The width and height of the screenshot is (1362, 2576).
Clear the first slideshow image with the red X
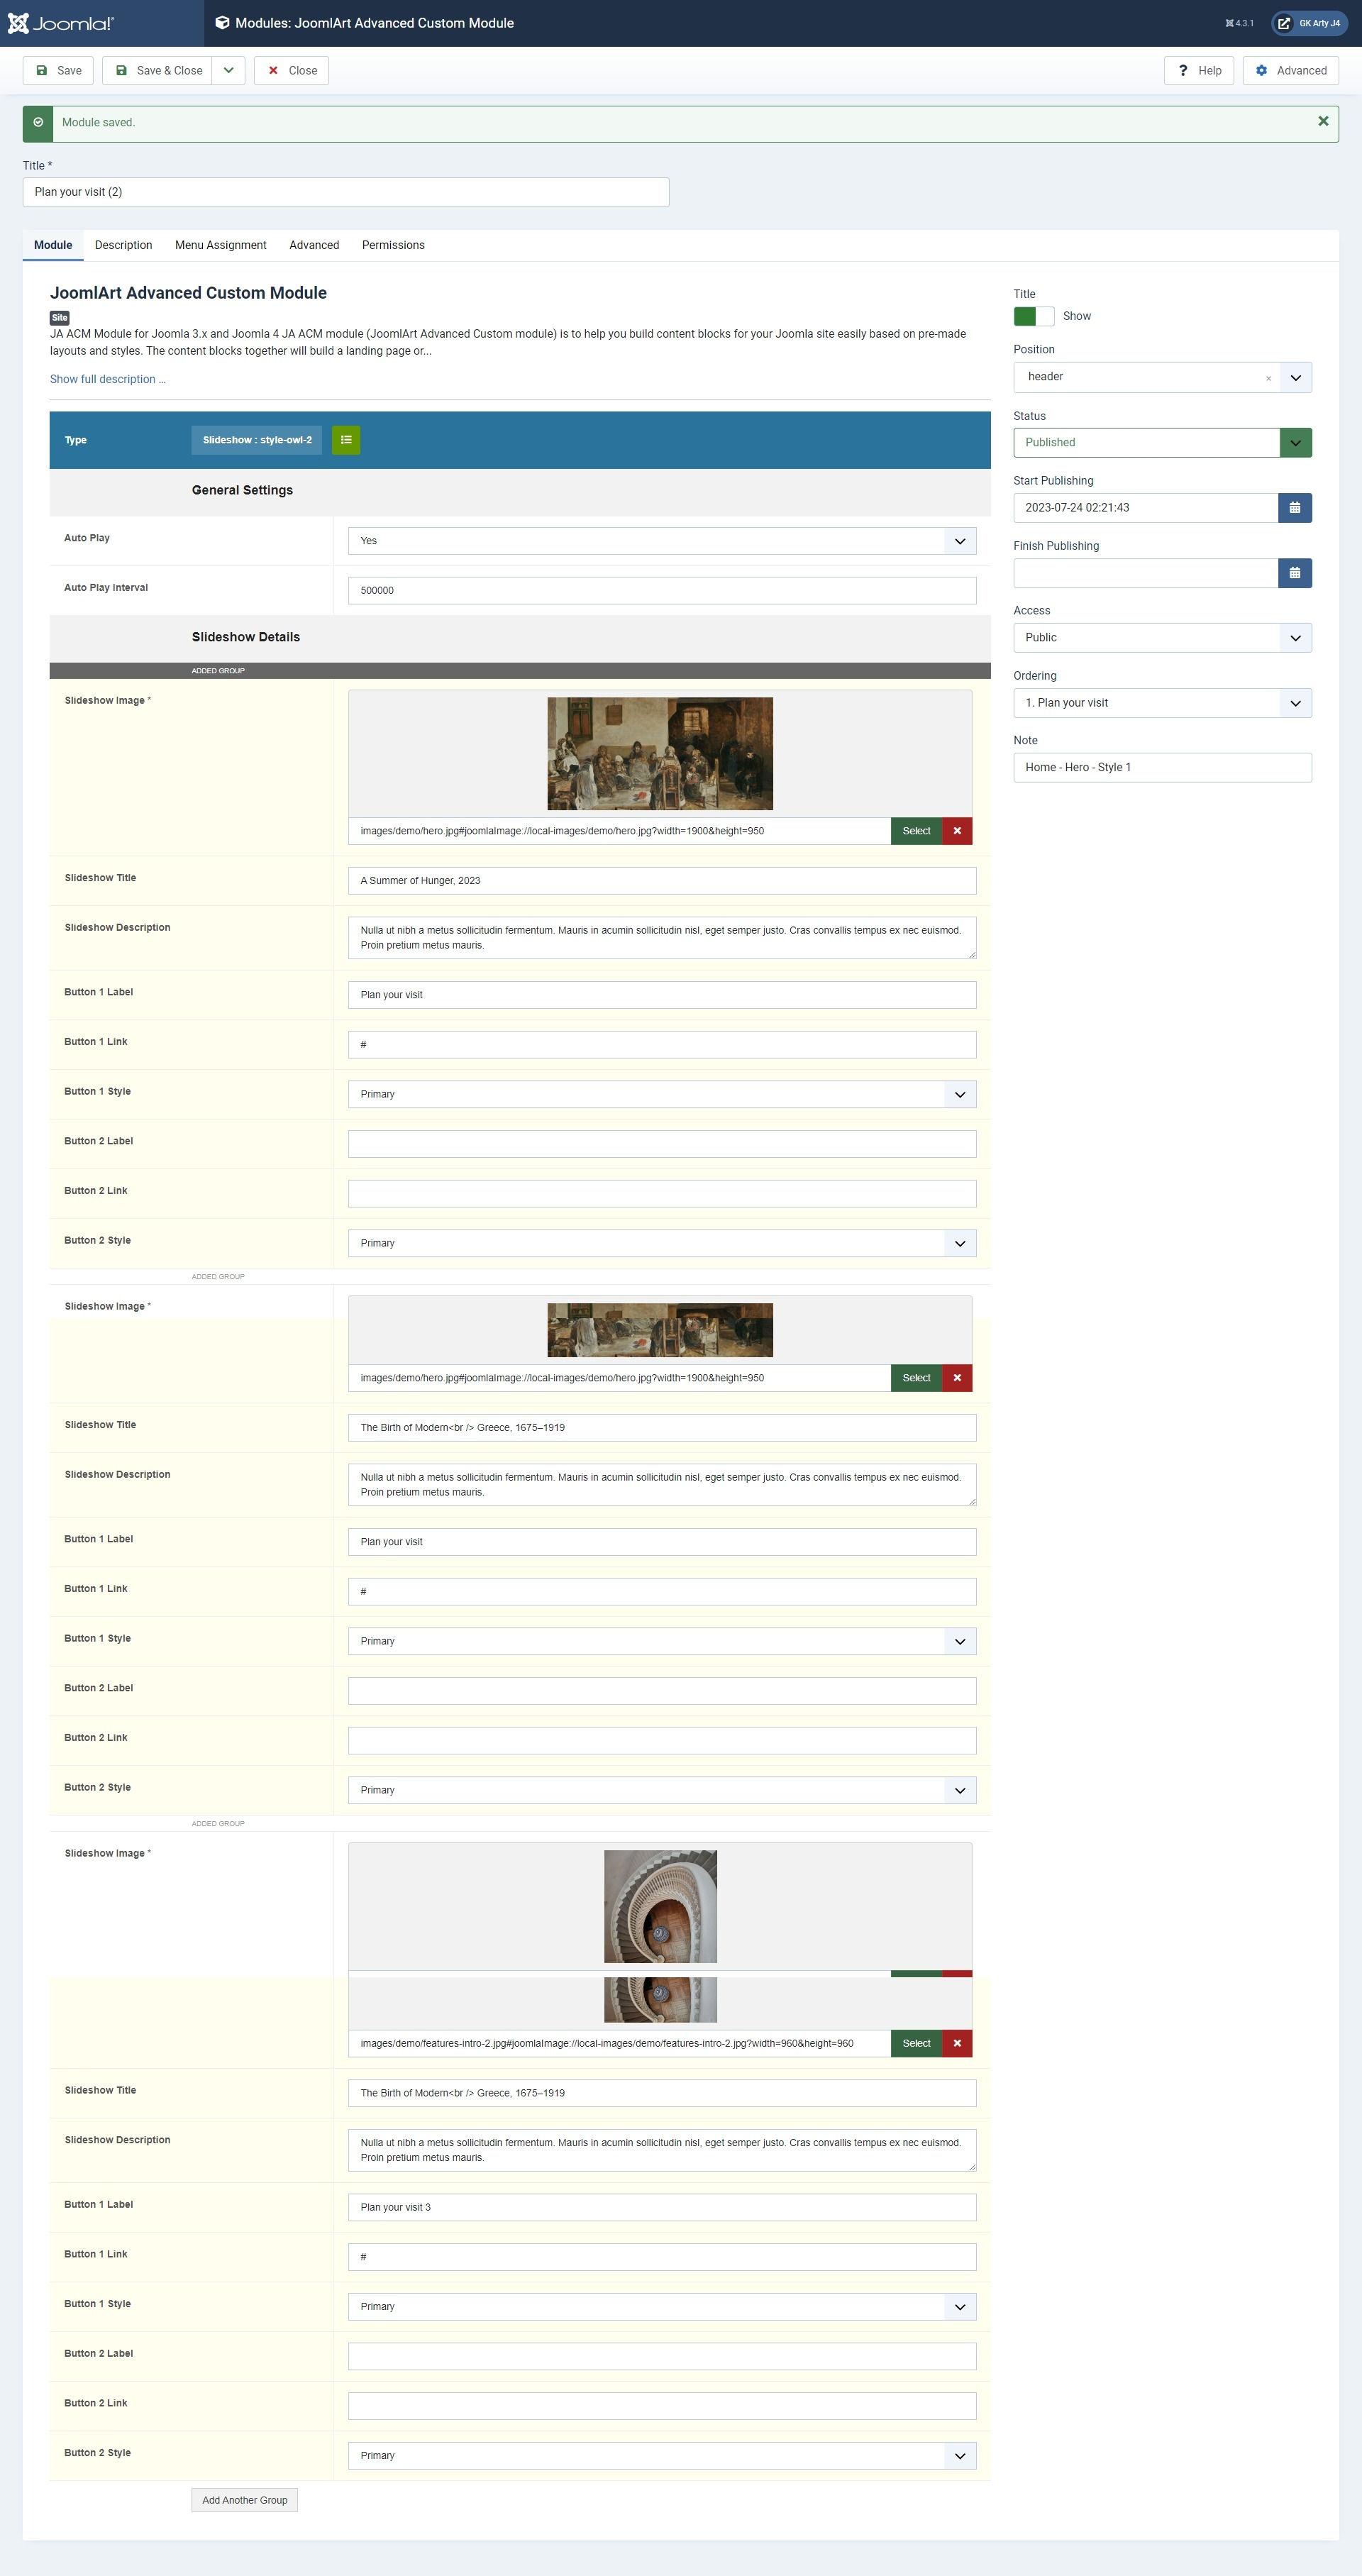click(957, 831)
